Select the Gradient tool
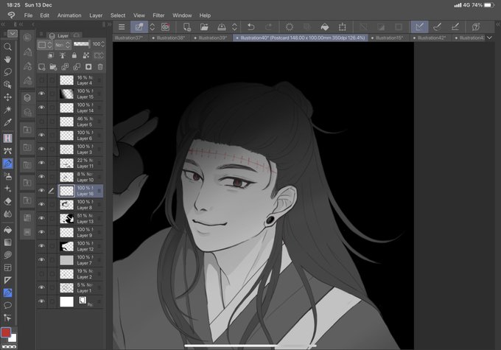 coord(7,242)
